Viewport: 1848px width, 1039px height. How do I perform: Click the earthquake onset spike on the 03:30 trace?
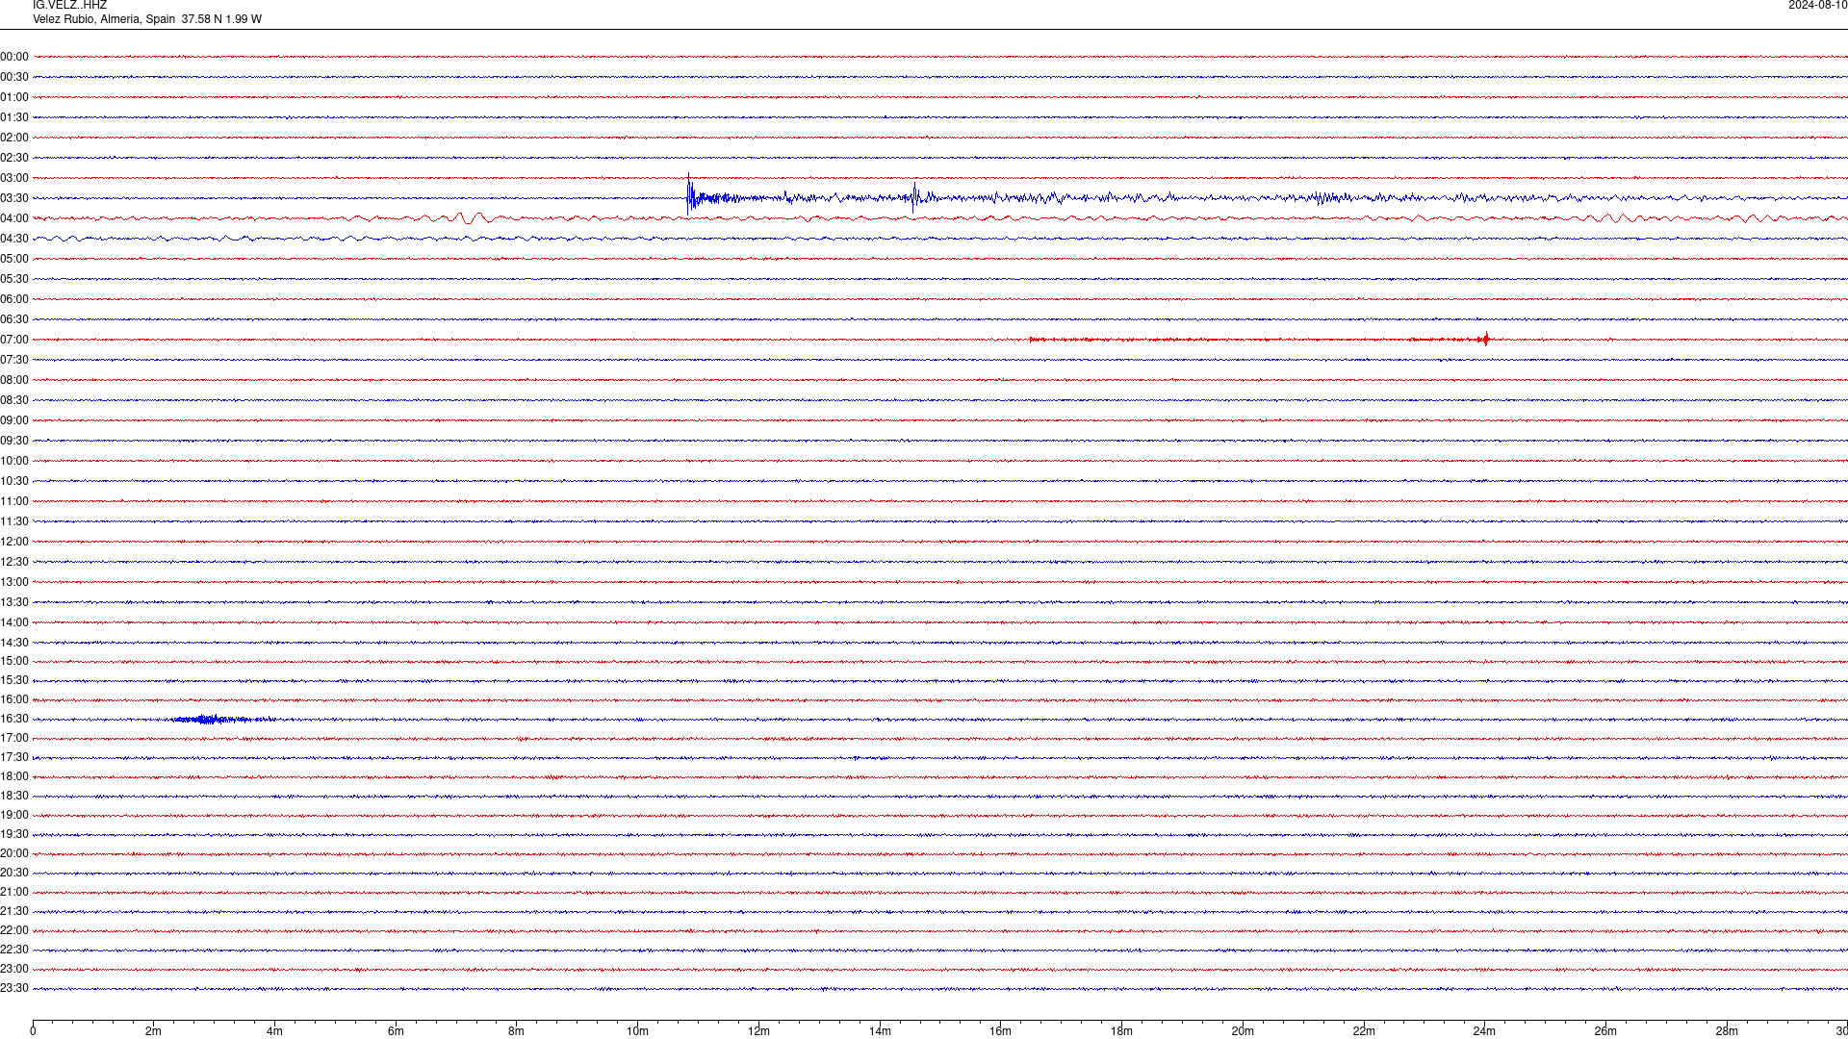689,195
